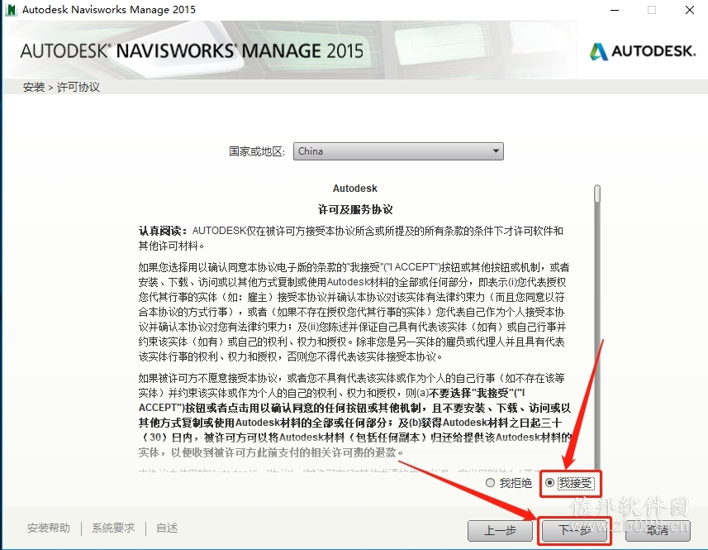Viewport: 708px width, 550px height.
Task: Click the 上一步 (Back) button
Action: (x=500, y=531)
